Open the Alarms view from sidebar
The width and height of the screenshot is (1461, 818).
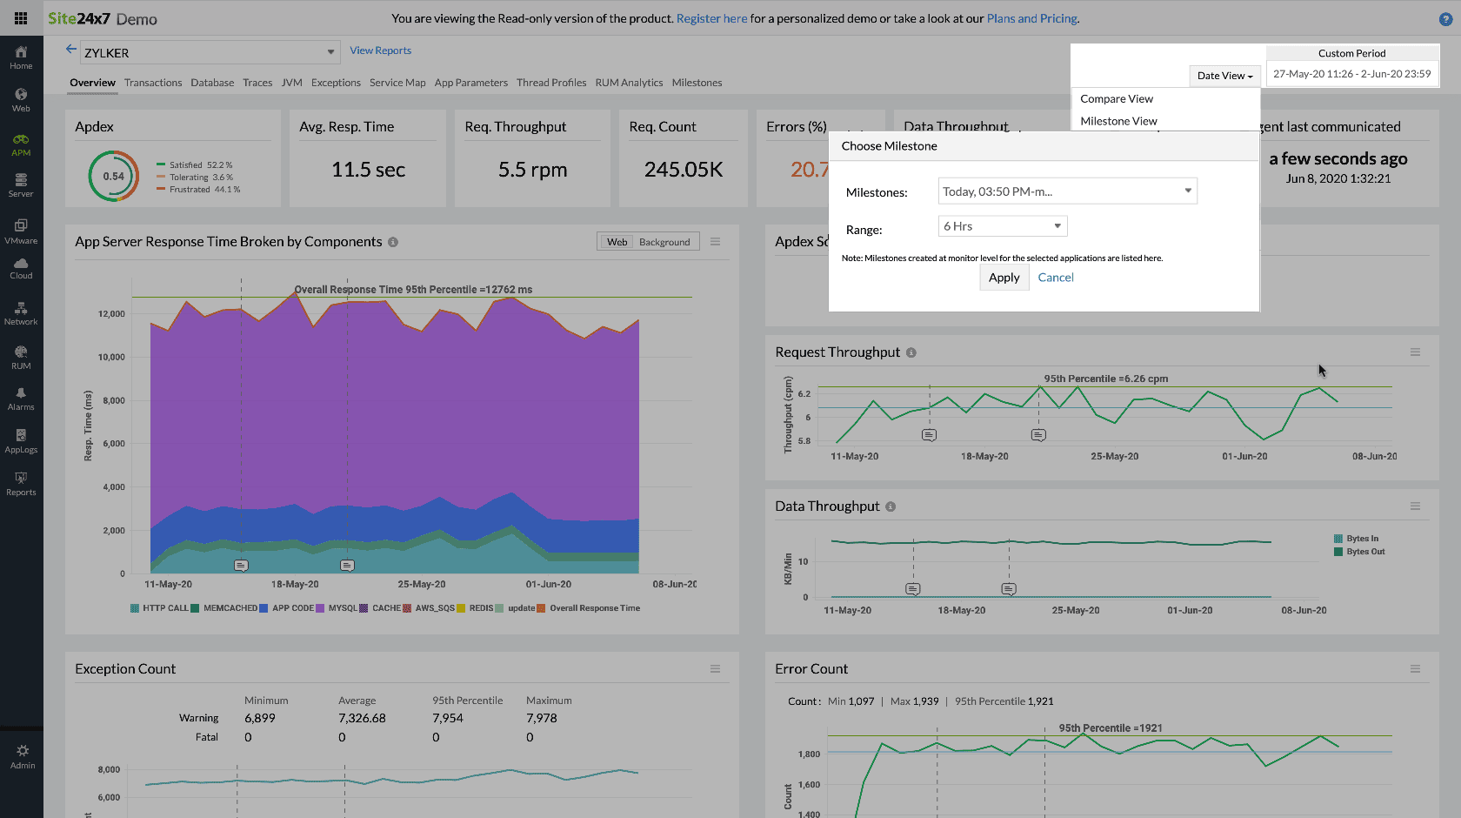click(x=21, y=399)
